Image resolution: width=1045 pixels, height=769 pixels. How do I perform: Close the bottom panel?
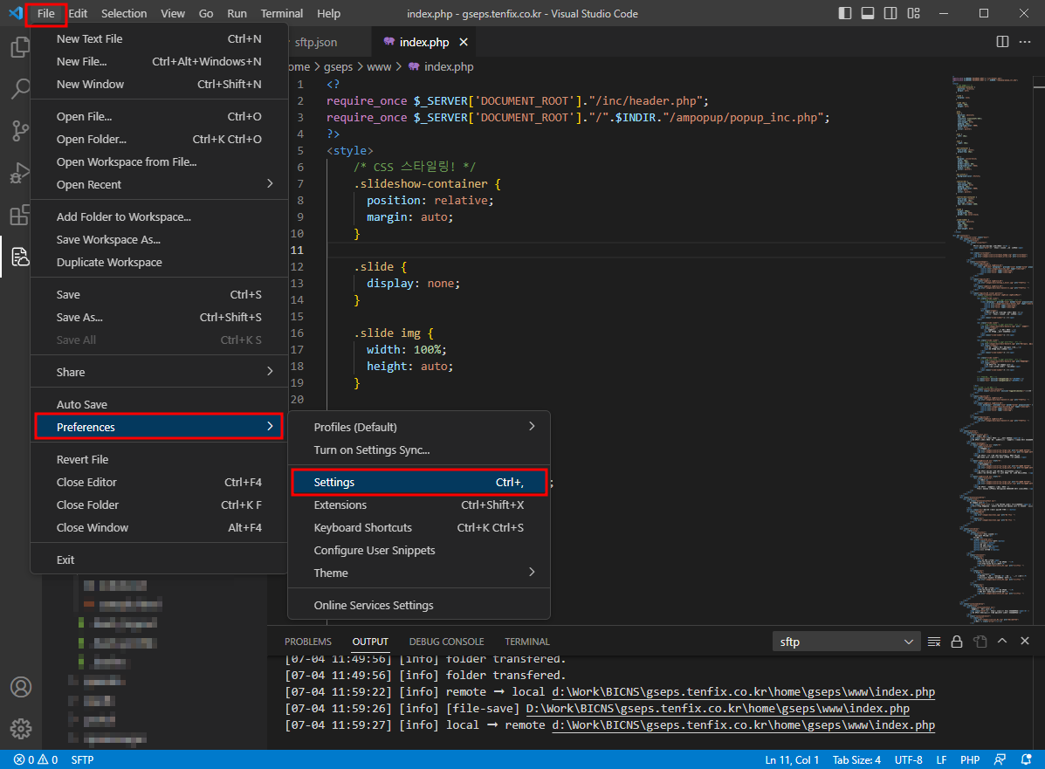[x=1025, y=641]
